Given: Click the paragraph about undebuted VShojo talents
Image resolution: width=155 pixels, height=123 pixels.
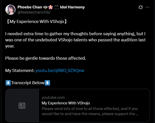Looking at the screenshot, I should (75, 40).
